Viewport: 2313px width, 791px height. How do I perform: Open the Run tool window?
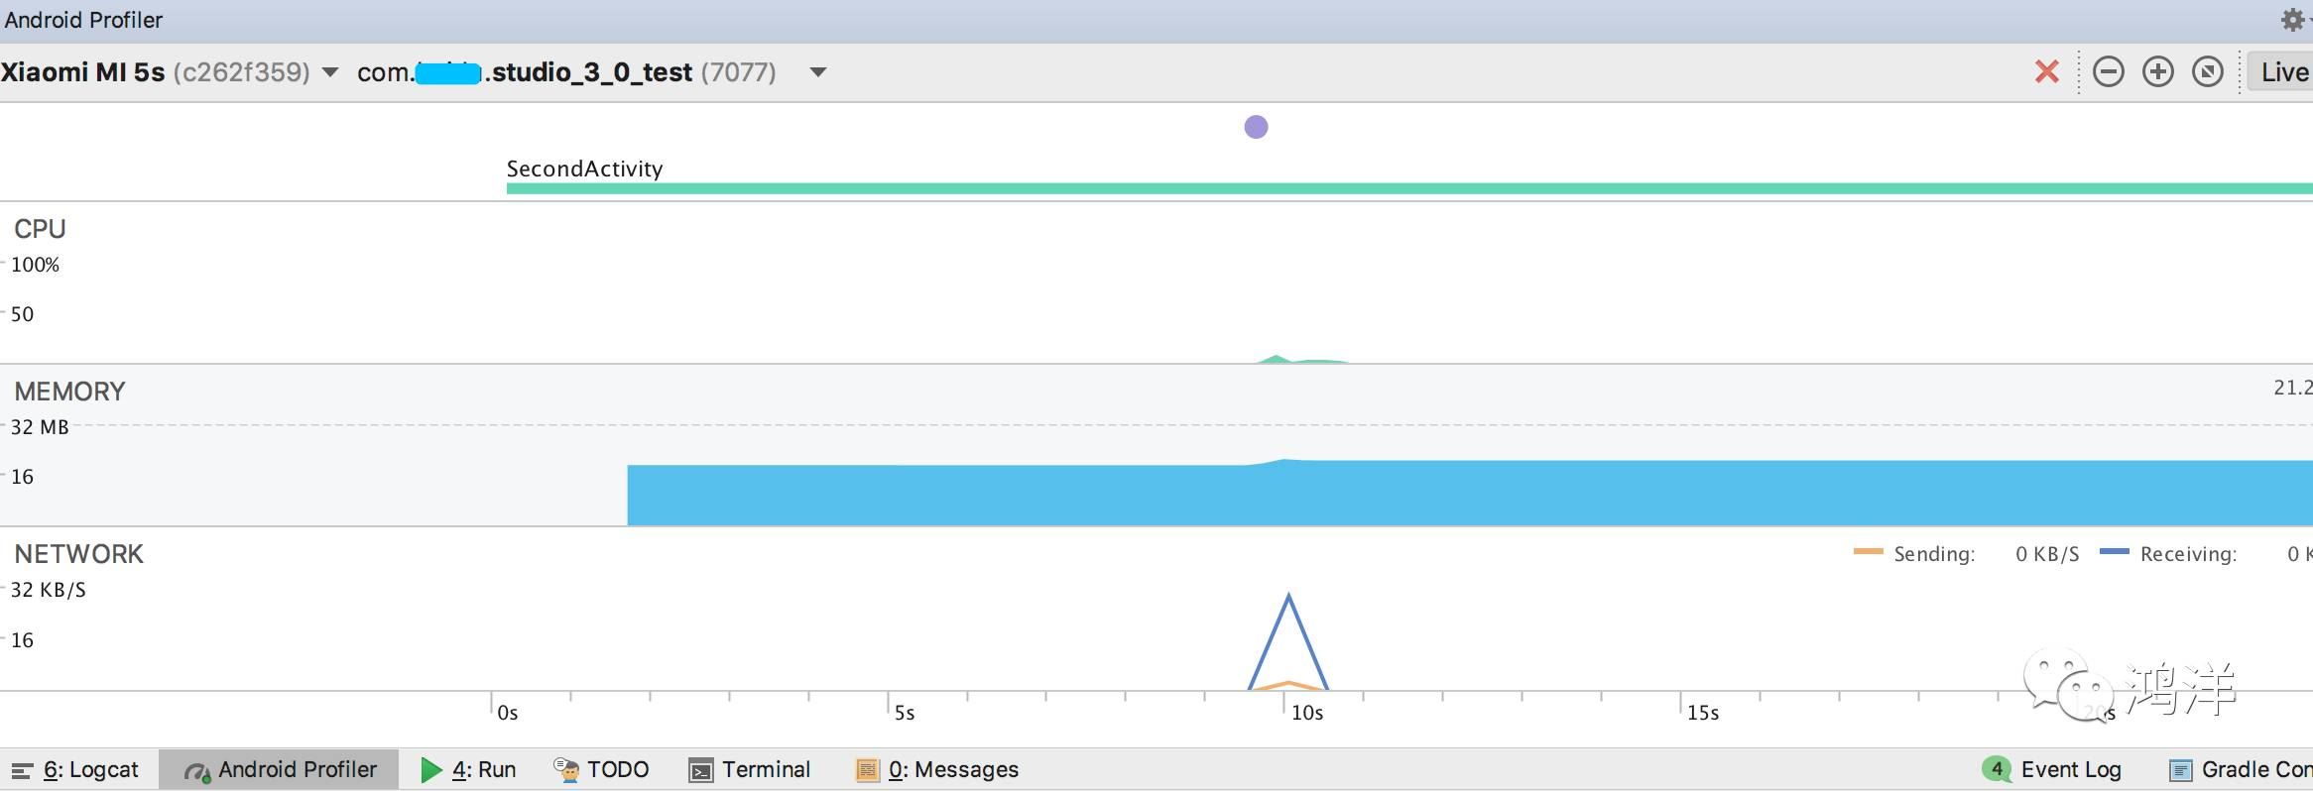tap(468, 769)
